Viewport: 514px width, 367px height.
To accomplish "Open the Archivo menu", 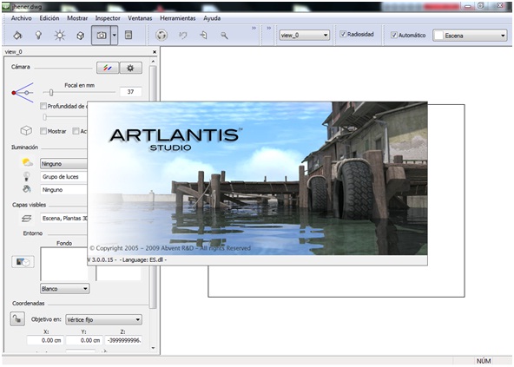I will pos(22,18).
